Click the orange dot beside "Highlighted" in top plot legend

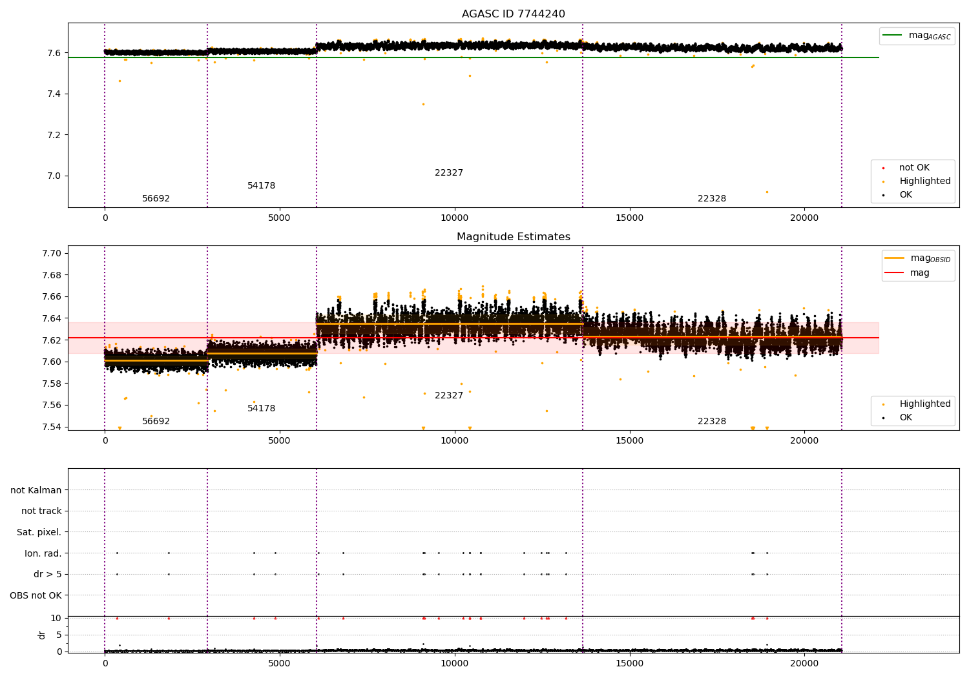click(x=883, y=181)
